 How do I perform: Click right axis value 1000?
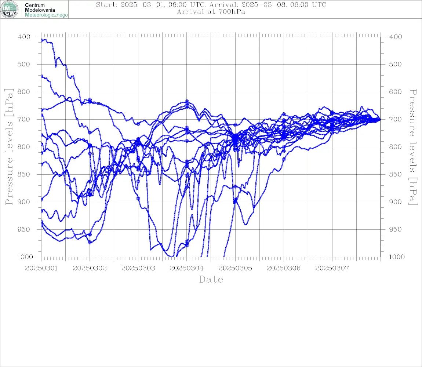pos(397,257)
